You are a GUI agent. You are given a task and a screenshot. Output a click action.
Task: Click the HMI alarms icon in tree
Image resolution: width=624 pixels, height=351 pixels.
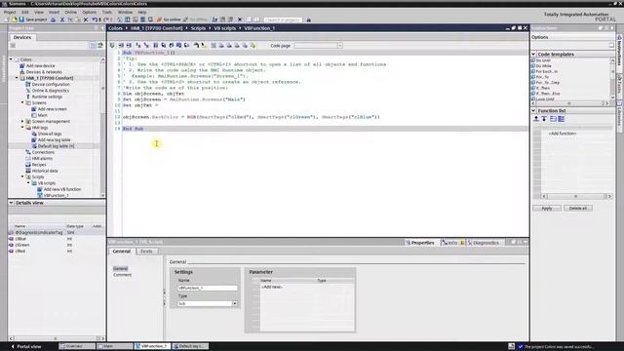point(28,158)
